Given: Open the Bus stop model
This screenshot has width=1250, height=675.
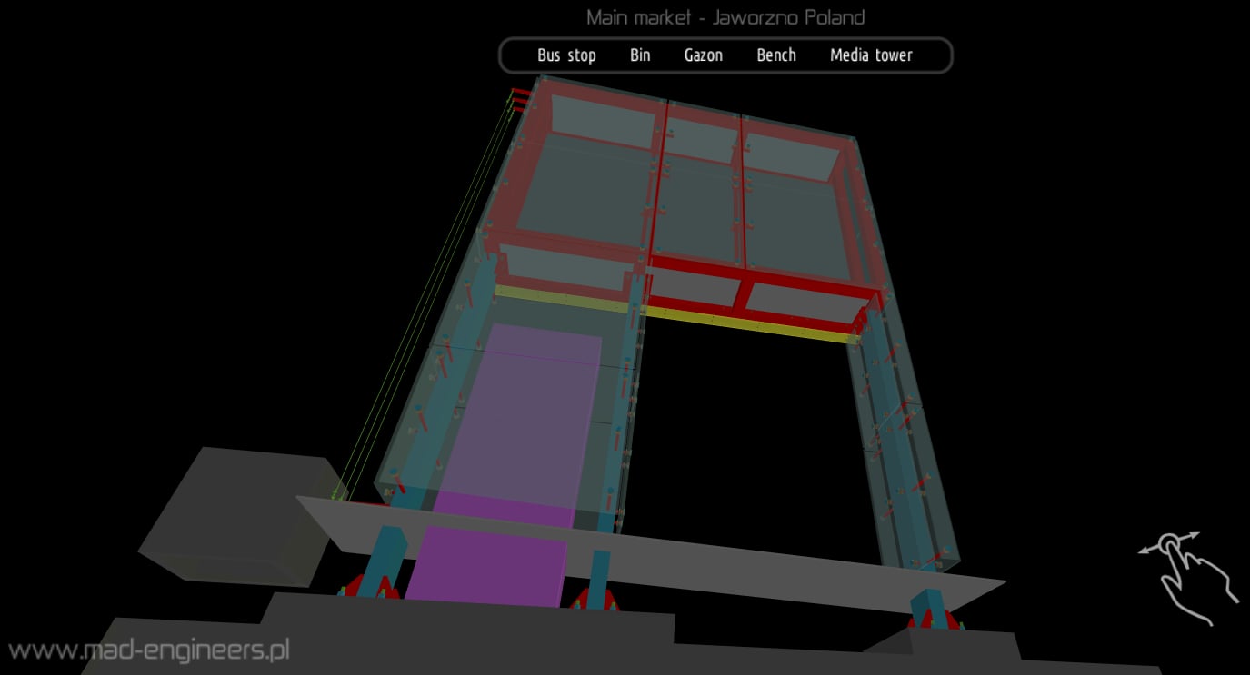Looking at the screenshot, I should point(566,55).
